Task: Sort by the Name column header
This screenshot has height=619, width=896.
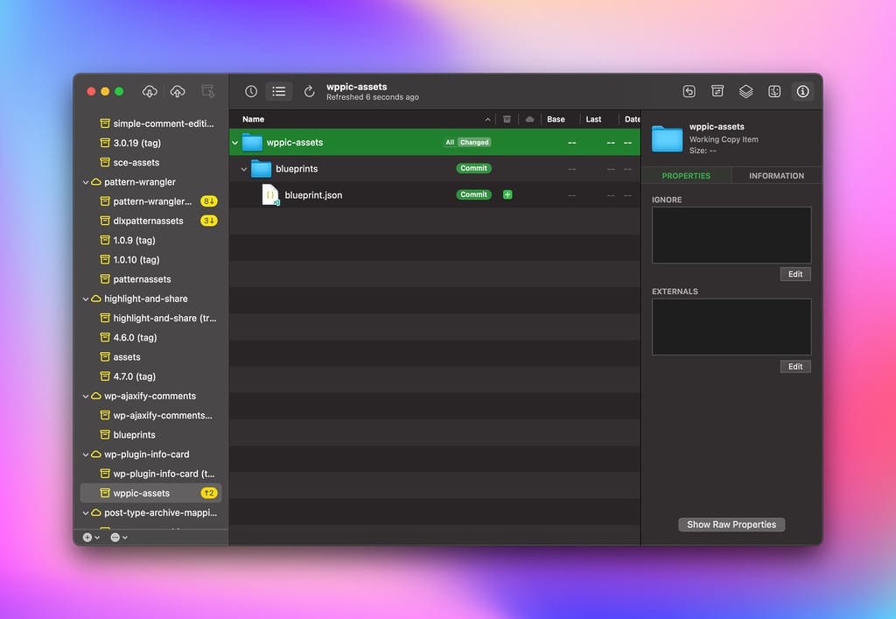Action: click(253, 119)
